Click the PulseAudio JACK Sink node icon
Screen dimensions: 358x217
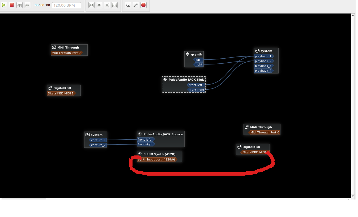tap(165, 80)
